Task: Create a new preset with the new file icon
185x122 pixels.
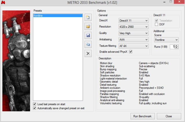Action: [x=88, y=17]
